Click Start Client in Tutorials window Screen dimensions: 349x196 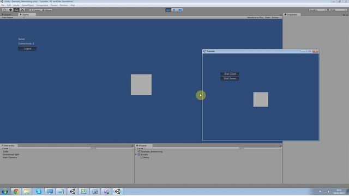click(230, 74)
